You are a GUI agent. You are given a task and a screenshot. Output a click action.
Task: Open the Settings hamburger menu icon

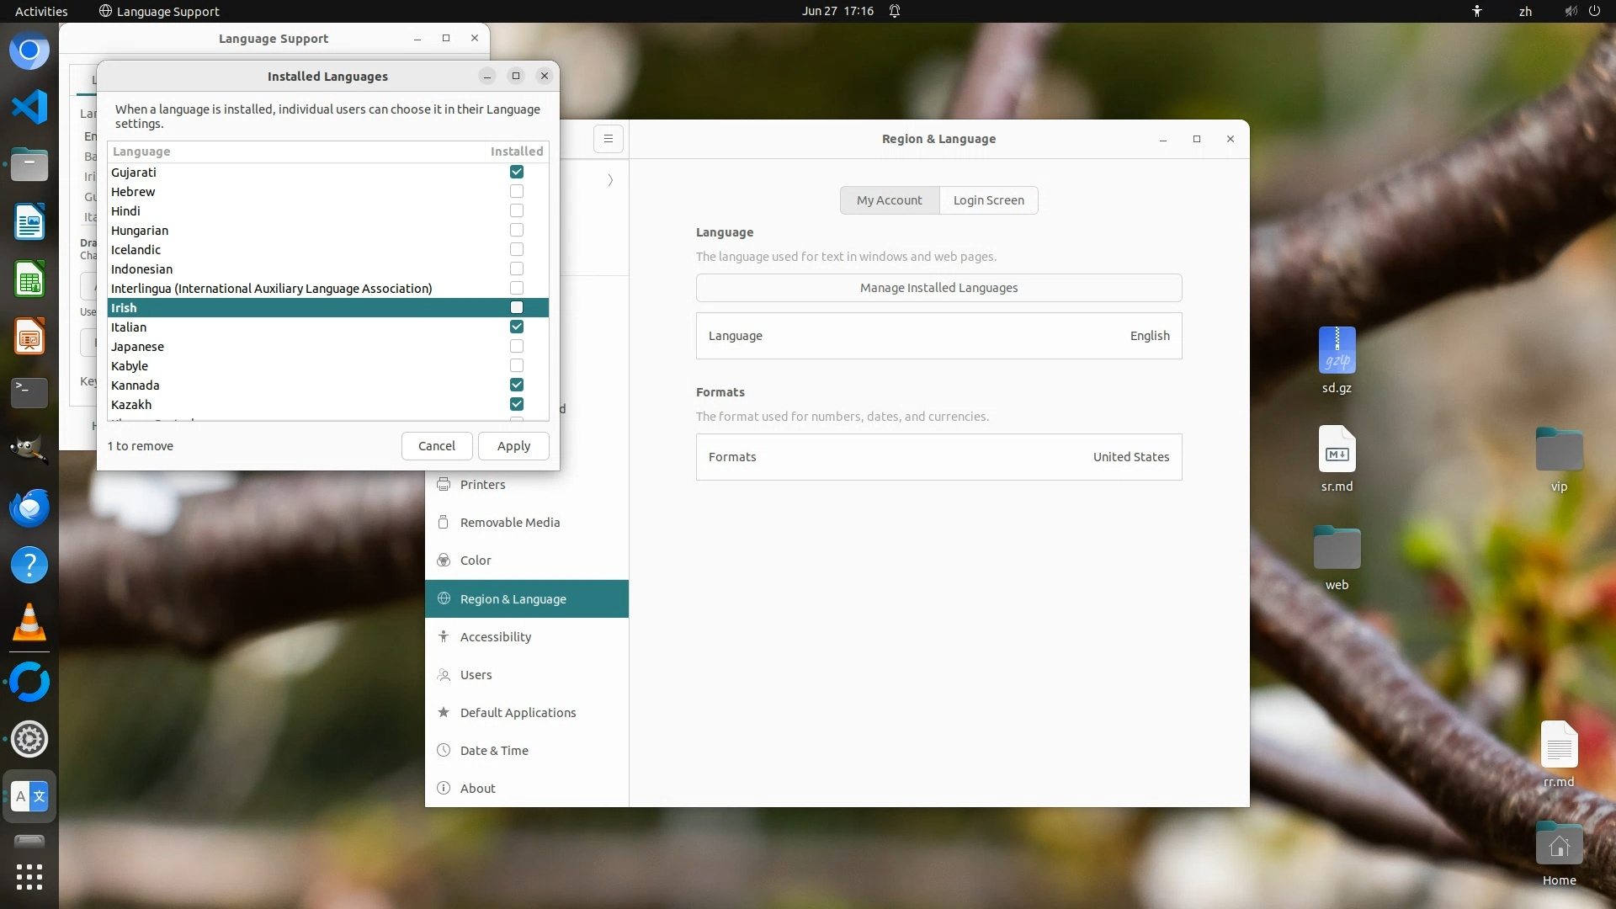[x=608, y=139]
